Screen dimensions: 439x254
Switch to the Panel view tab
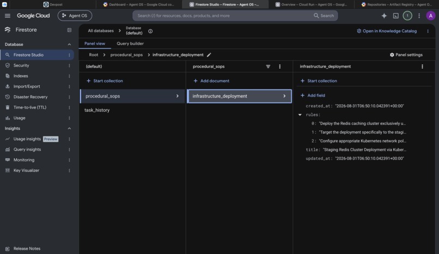(x=95, y=44)
